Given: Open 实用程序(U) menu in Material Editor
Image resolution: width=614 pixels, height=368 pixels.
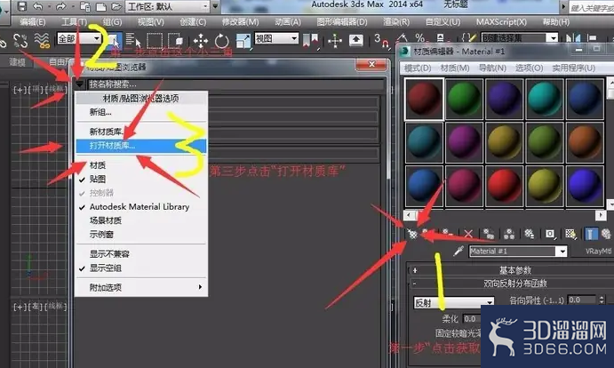Looking at the screenshot, I should (x=574, y=68).
